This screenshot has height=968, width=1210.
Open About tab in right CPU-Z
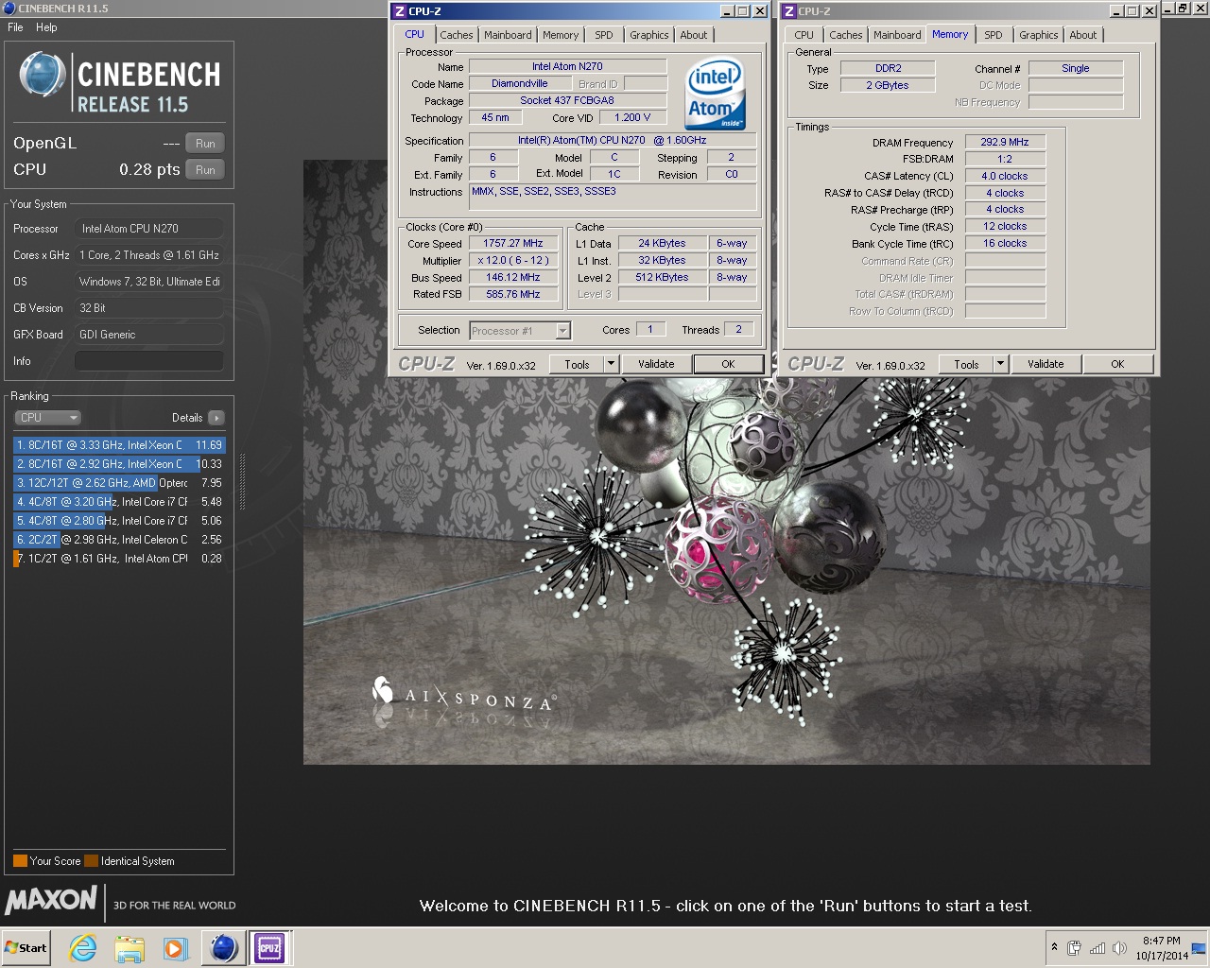click(1083, 35)
